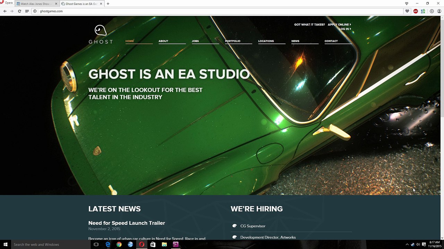This screenshot has height=249, width=444.
Task: Click the site info globe icon in address bar
Action: coord(35,11)
